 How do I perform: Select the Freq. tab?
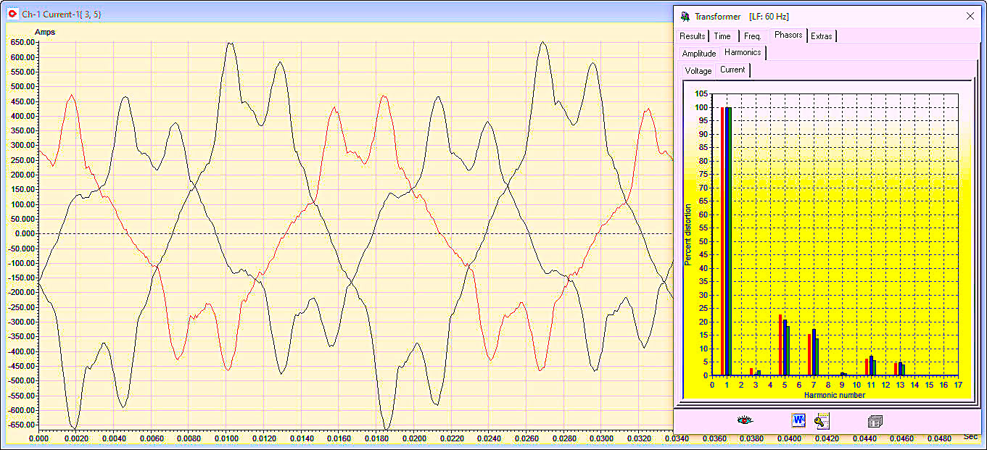click(752, 36)
